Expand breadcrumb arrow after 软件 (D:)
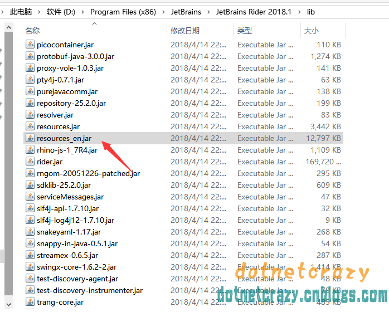The height and width of the screenshot is (312, 389). coord(82,12)
